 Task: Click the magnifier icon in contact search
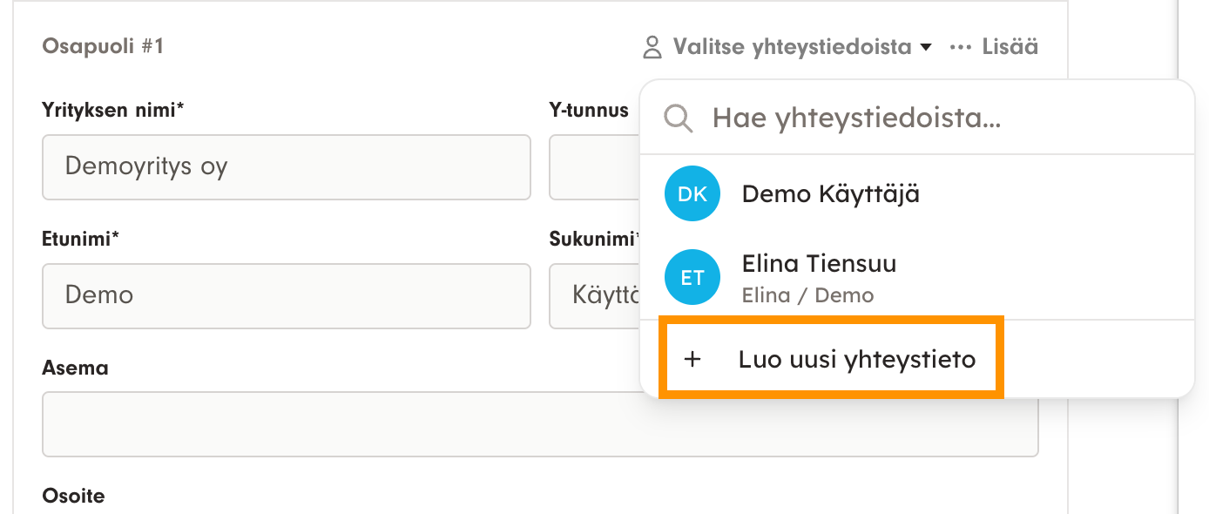coord(679,118)
